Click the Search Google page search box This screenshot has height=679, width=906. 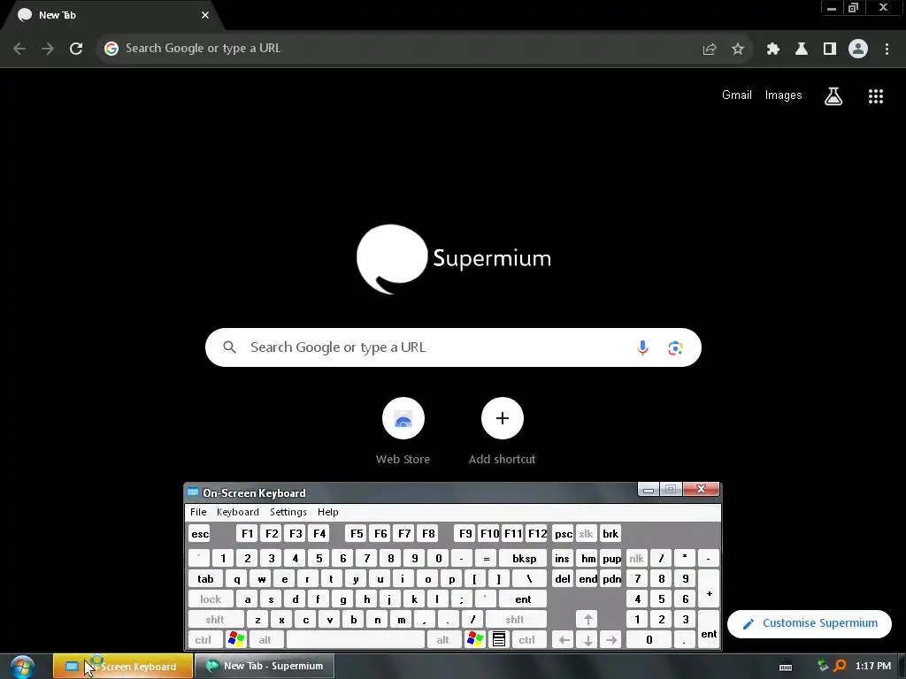coord(453,347)
